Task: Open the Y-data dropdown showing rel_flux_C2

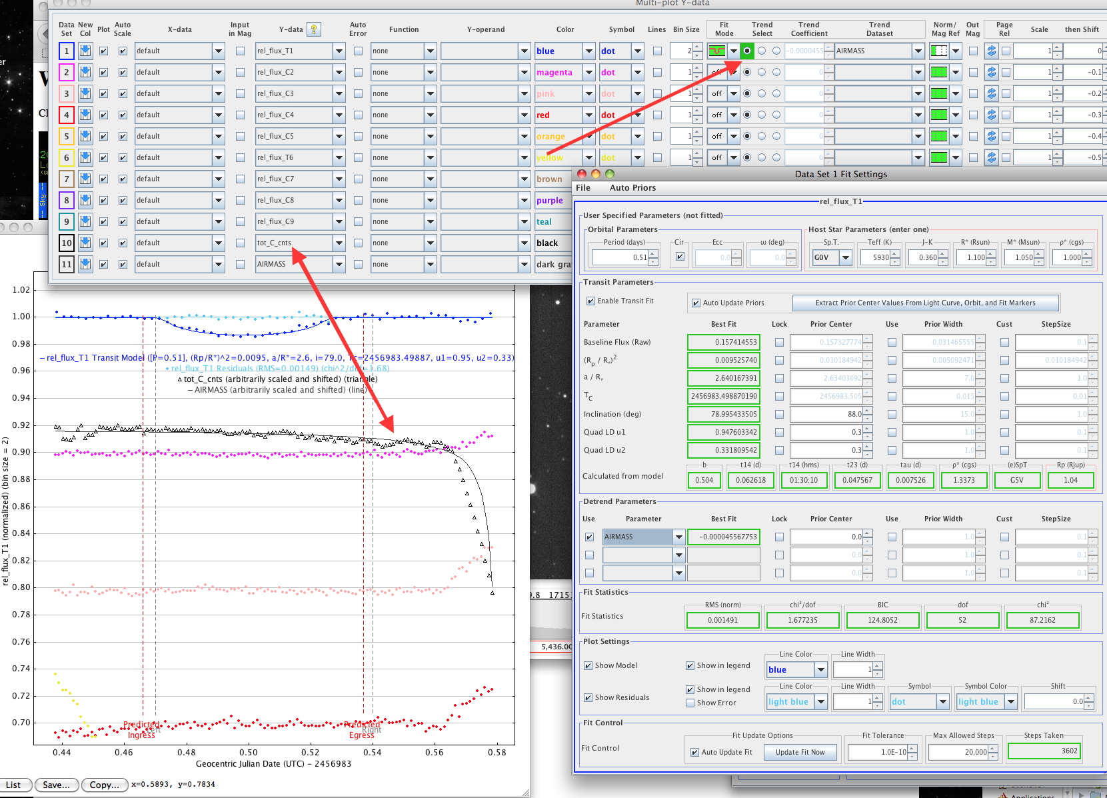Action: 339,72
